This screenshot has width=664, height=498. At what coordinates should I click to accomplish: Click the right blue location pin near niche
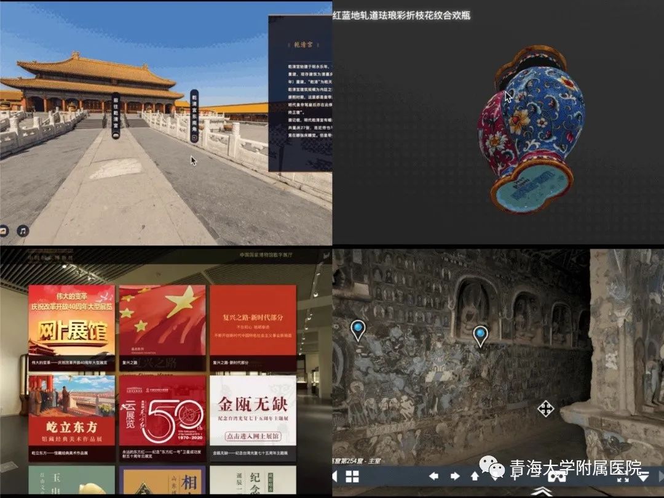pyautogui.click(x=480, y=337)
